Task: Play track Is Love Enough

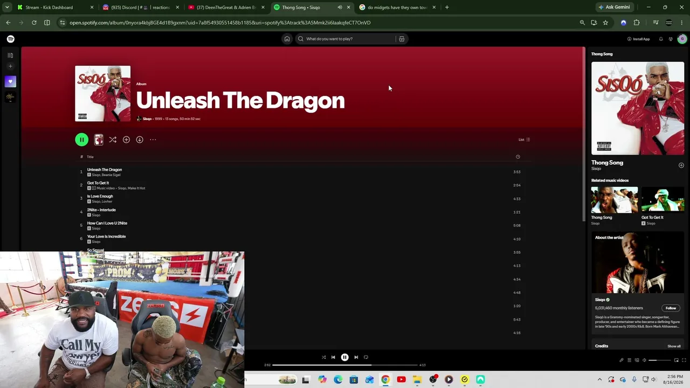Action: point(100,196)
